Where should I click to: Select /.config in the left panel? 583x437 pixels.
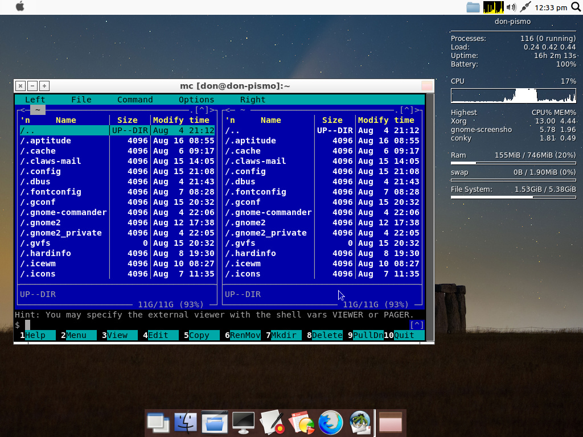click(117, 171)
